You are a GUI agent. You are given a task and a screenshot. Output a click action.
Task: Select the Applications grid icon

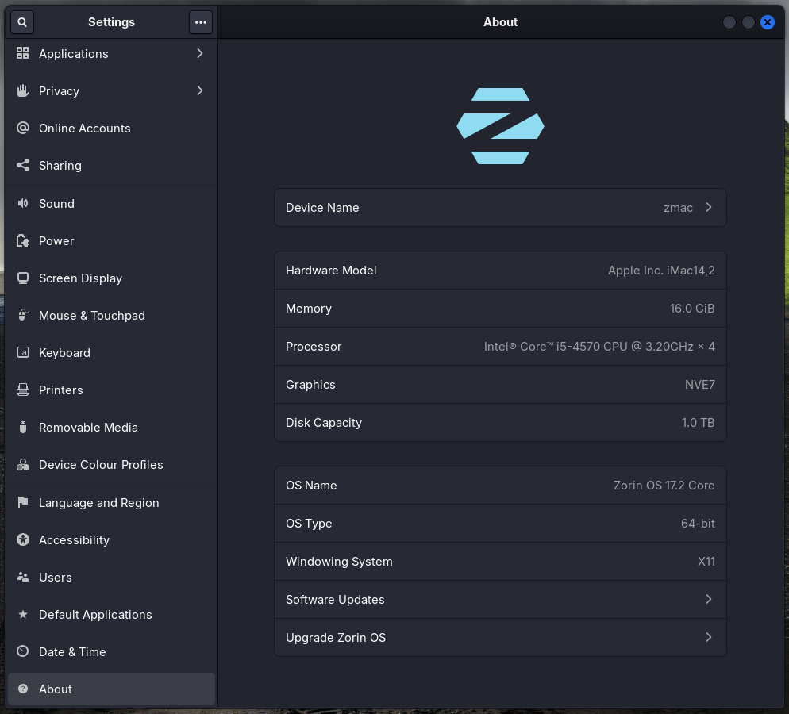pyautogui.click(x=23, y=53)
